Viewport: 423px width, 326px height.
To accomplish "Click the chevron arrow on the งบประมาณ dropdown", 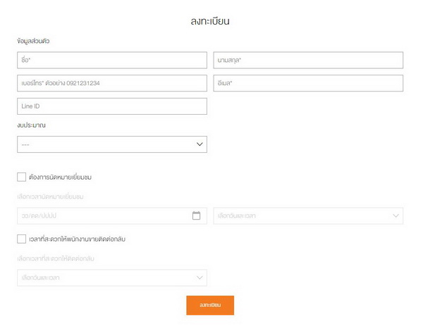I will coord(199,144).
